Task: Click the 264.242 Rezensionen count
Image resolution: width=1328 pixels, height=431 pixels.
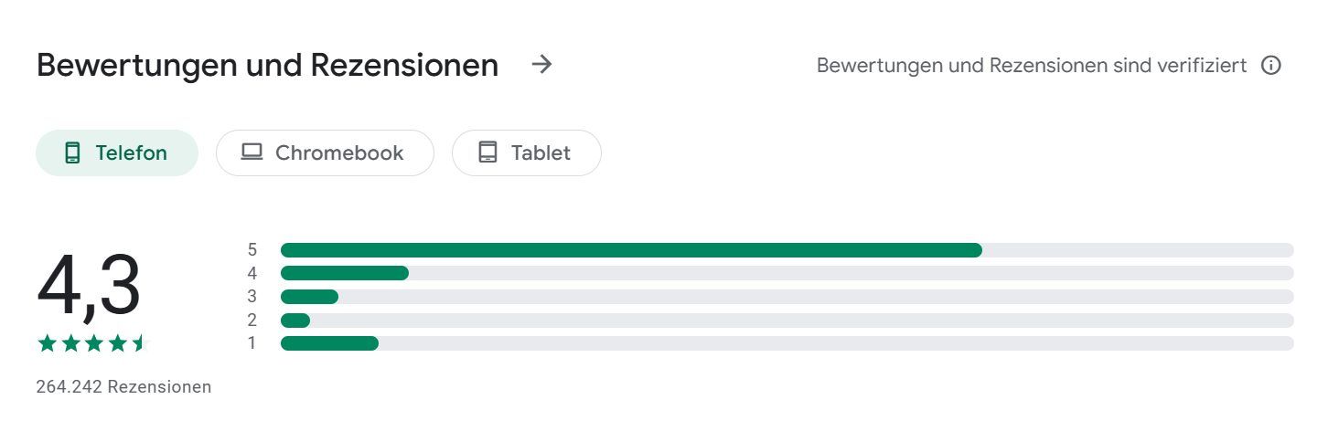Action: coord(123,387)
